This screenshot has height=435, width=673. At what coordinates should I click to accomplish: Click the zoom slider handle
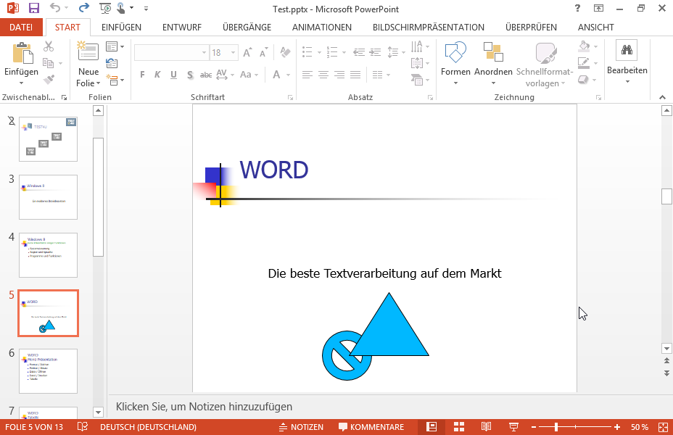[556, 427]
